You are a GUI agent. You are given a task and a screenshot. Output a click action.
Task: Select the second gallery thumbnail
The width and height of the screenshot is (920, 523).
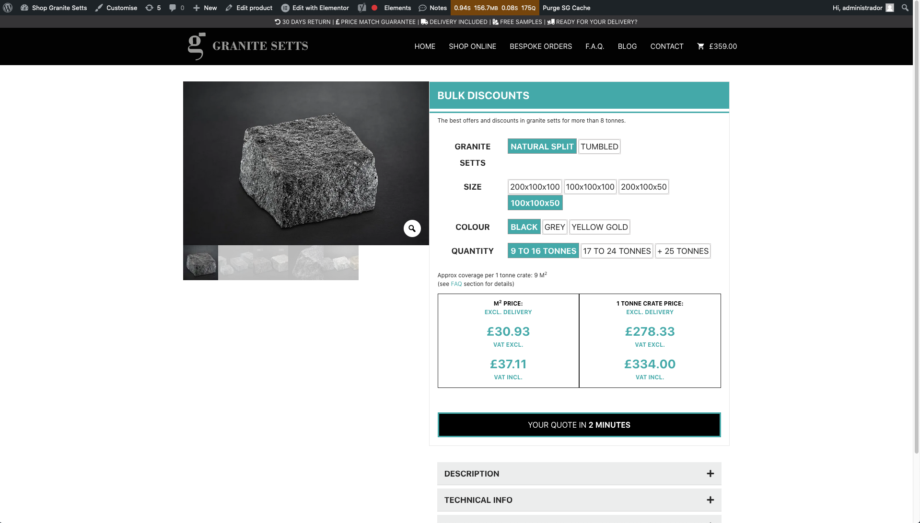pos(235,263)
